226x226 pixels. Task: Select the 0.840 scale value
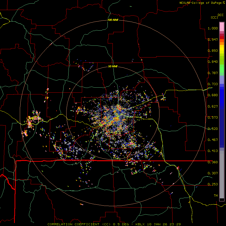tap(213, 62)
